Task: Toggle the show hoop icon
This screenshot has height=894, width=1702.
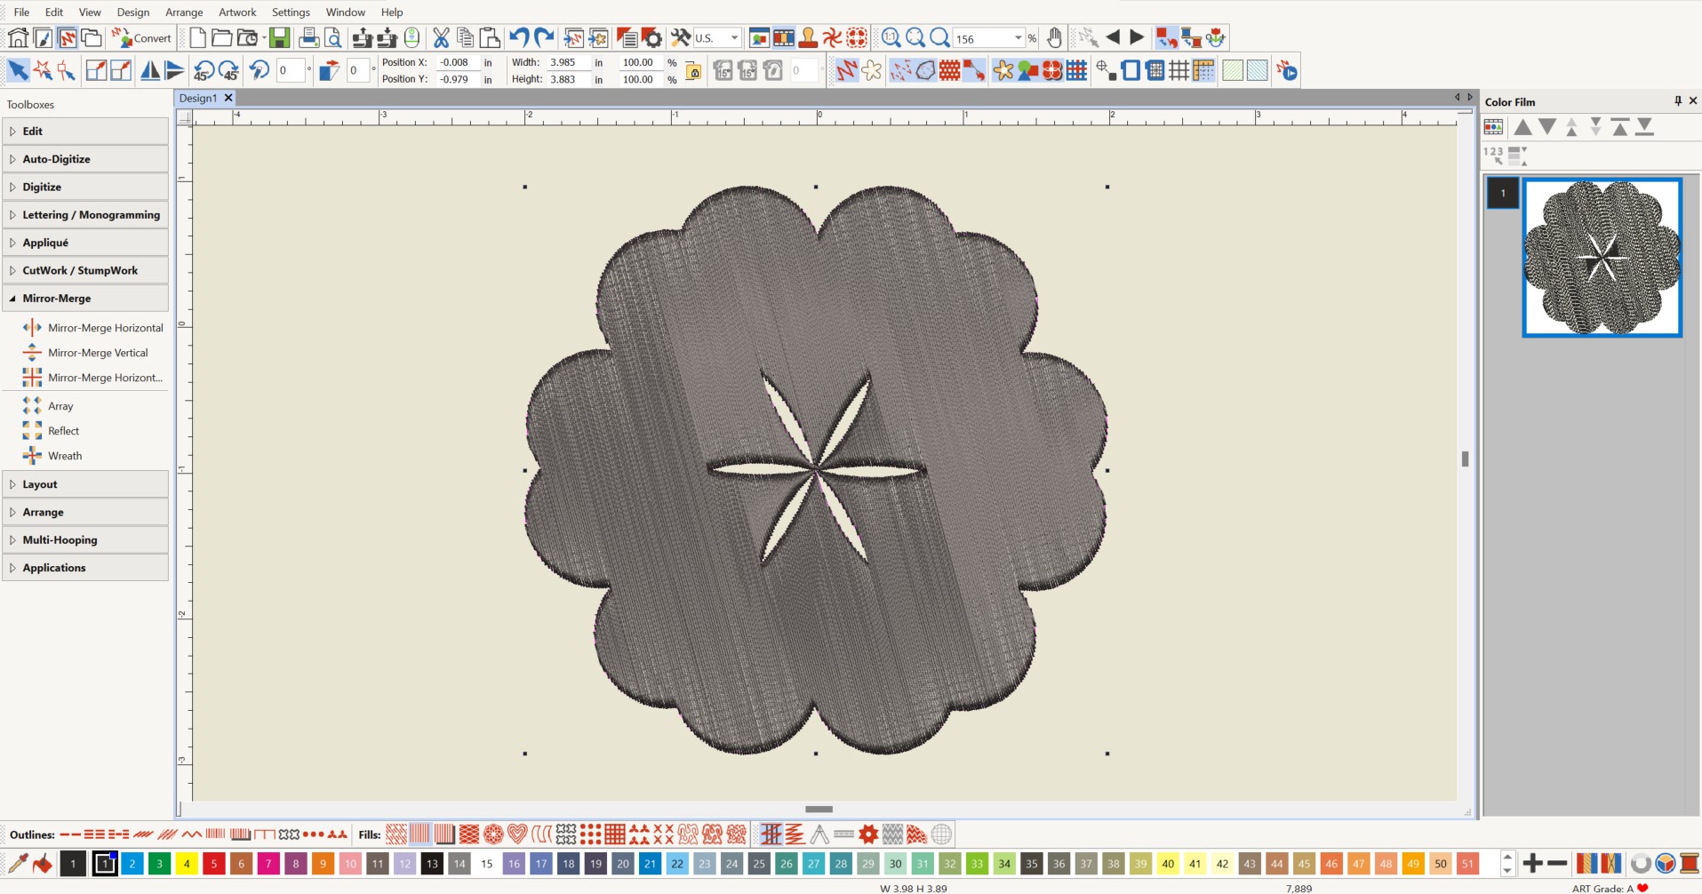Action: [x=1131, y=70]
